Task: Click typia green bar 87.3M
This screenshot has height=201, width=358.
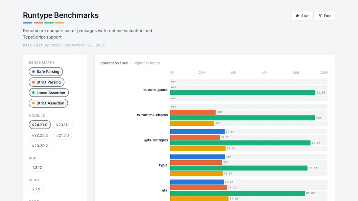Action: click(239, 168)
